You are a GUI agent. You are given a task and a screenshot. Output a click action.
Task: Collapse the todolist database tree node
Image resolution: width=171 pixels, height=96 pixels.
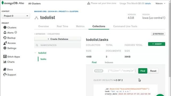(x=35, y=53)
